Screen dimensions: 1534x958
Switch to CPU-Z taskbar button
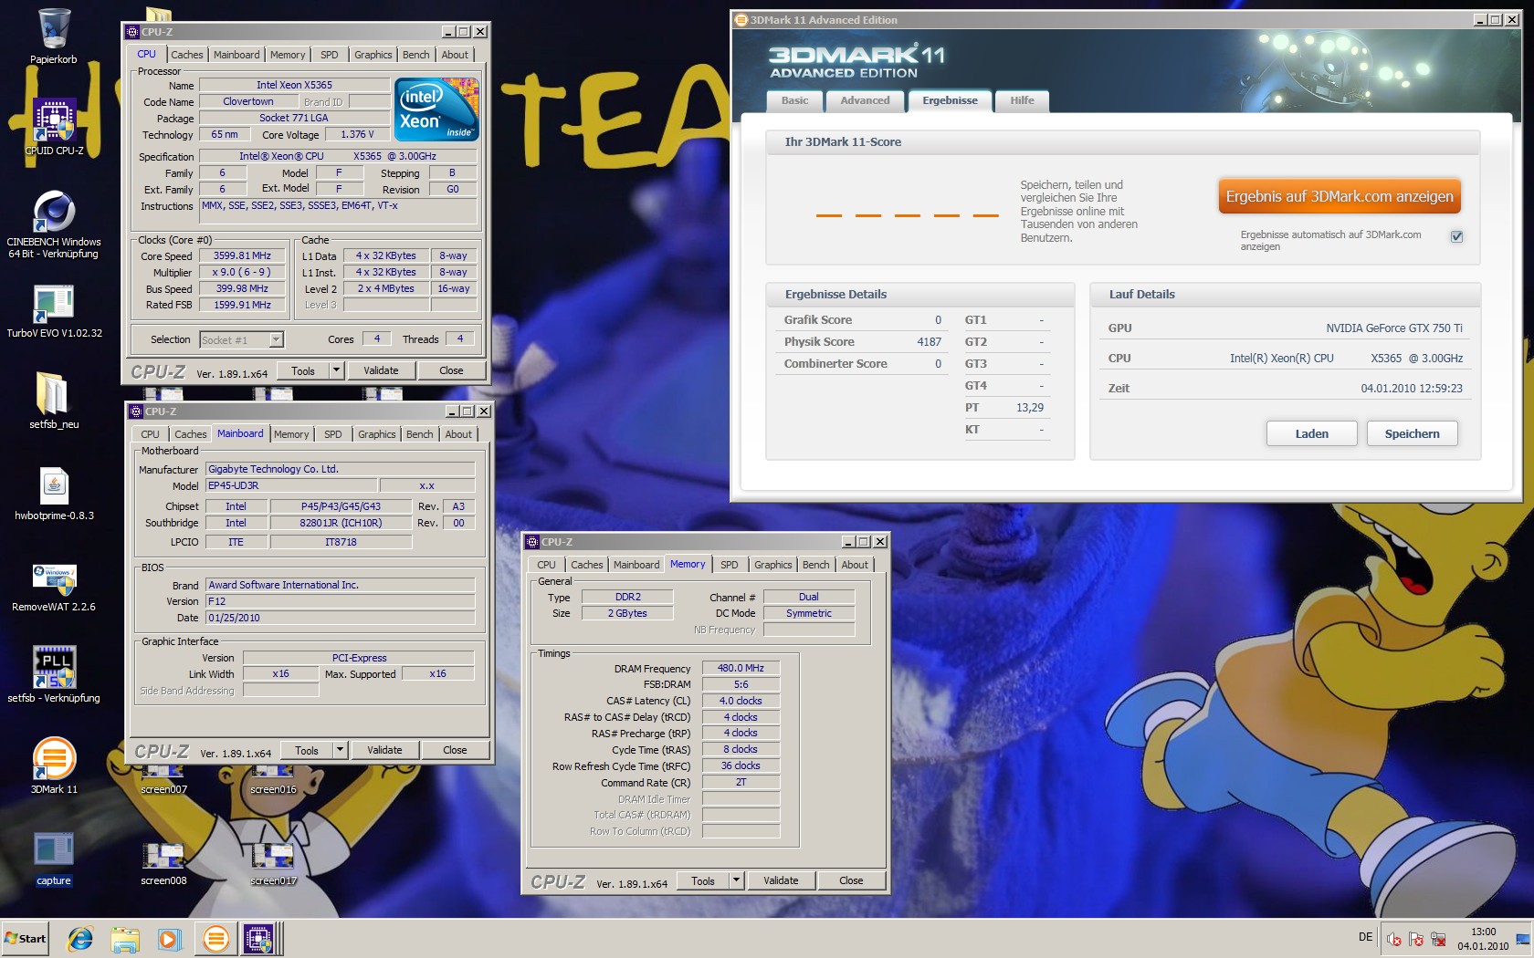coord(259,938)
